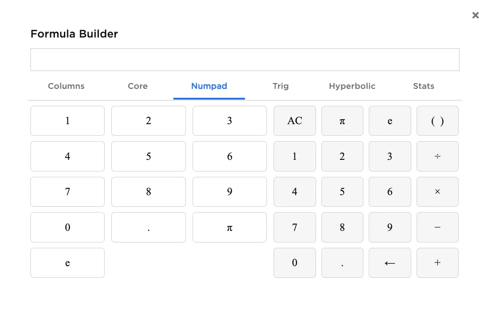Click the decimal point on the gray numpad

[342, 263]
